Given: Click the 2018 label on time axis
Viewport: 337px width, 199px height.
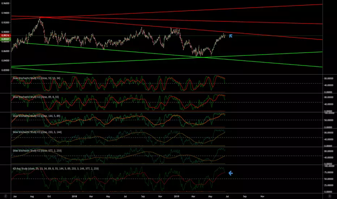Looking at the screenshot, I should click(74, 196).
